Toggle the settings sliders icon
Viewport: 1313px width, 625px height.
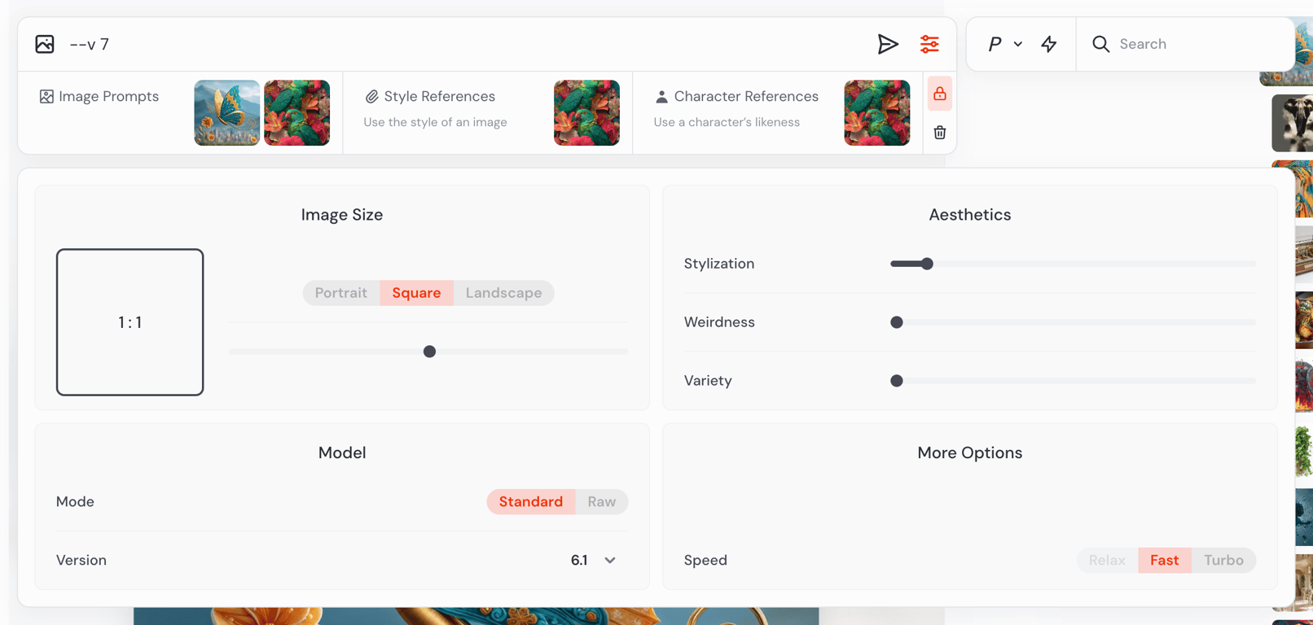click(929, 44)
